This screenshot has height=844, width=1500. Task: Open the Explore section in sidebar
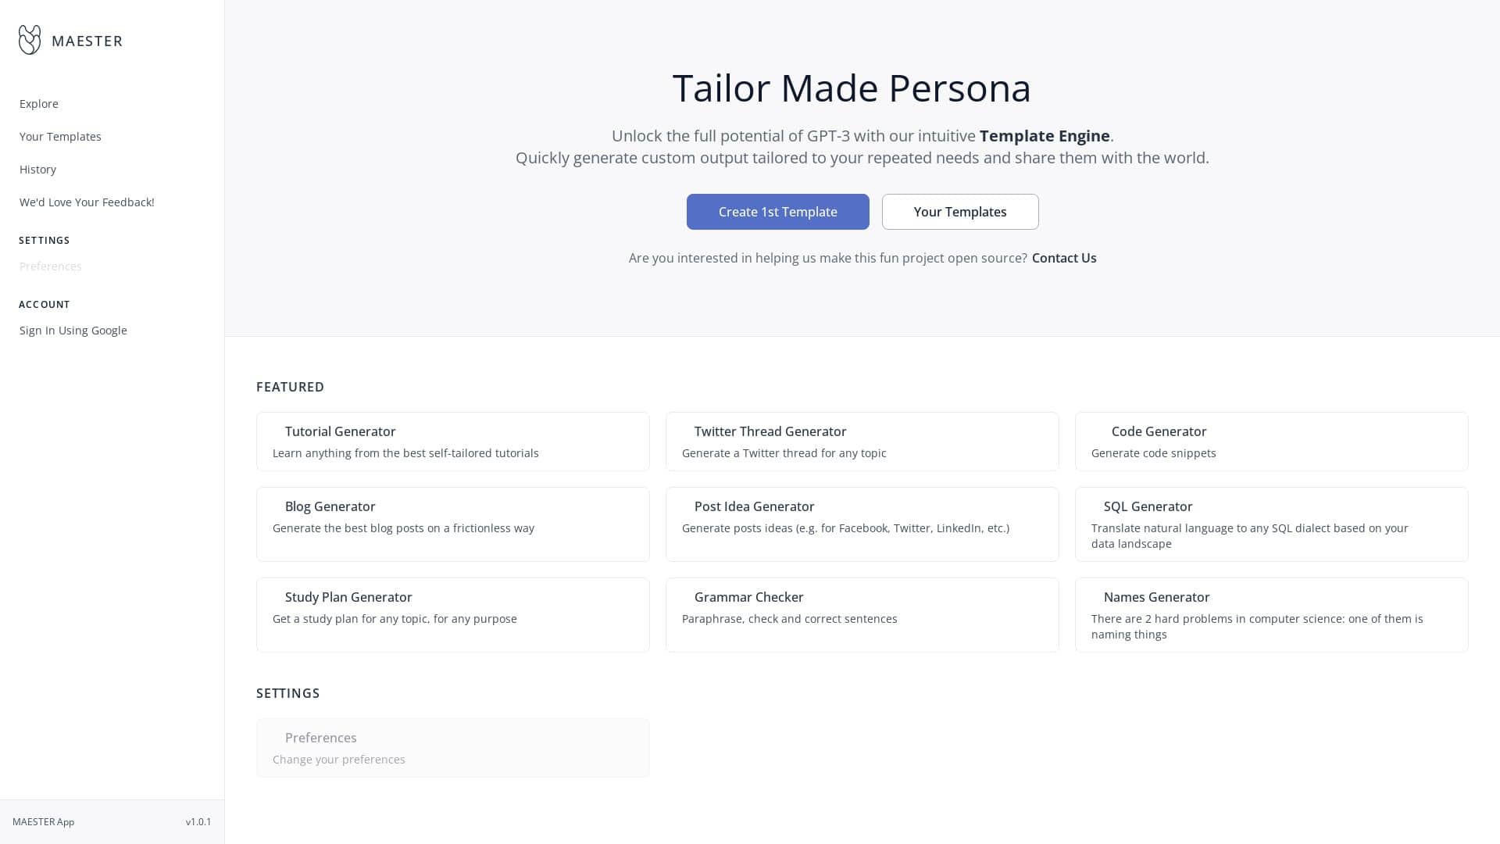coord(38,103)
